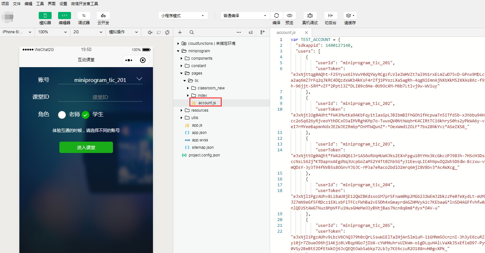Open the 编辑 menu

click(x=28, y=4)
